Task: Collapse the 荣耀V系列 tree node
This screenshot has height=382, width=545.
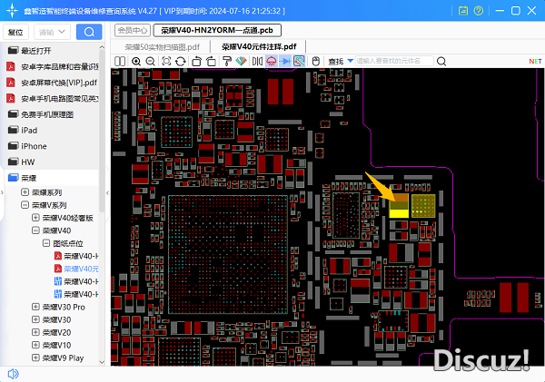Action: (x=25, y=205)
